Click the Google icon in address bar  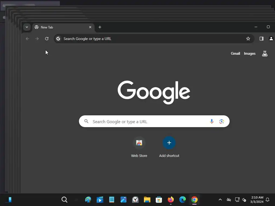(58, 39)
